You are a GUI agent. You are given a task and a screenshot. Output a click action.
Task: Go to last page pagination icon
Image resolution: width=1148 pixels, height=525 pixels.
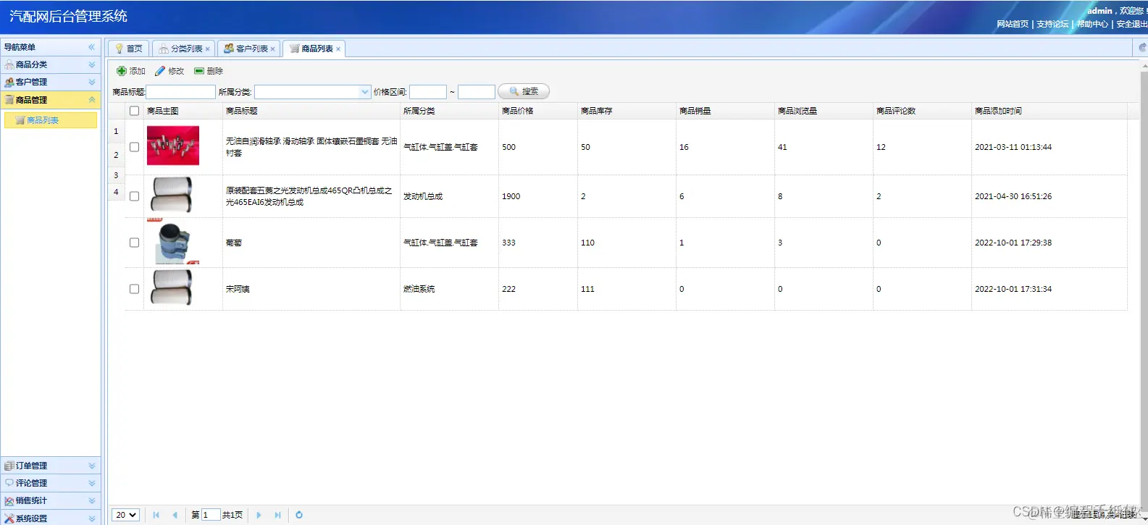click(x=277, y=515)
